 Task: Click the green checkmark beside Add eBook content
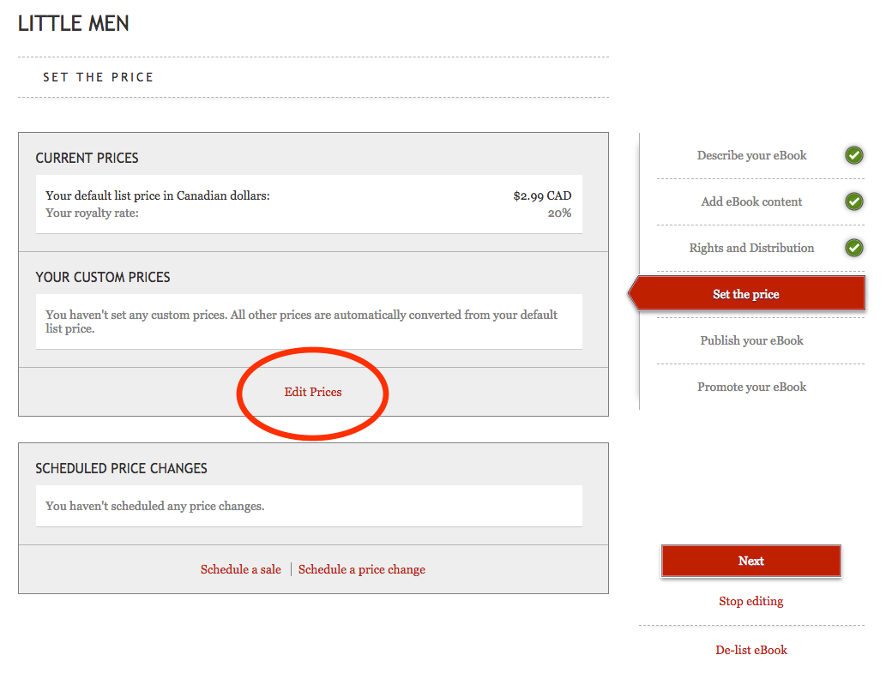pos(853,201)
